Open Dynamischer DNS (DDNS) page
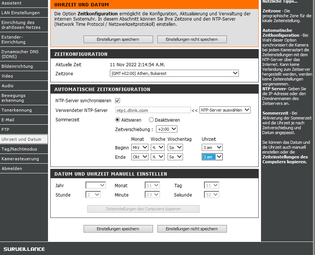315x255 pixels. point(24,54)
